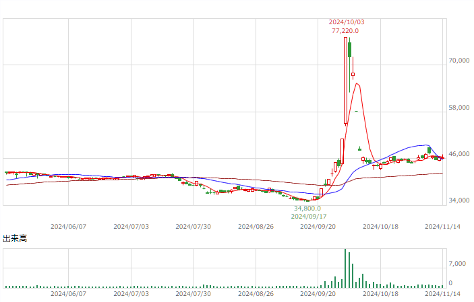Click price chart date label 2024/06/07
Screen dimensions: 474x302
pos(68,226)
